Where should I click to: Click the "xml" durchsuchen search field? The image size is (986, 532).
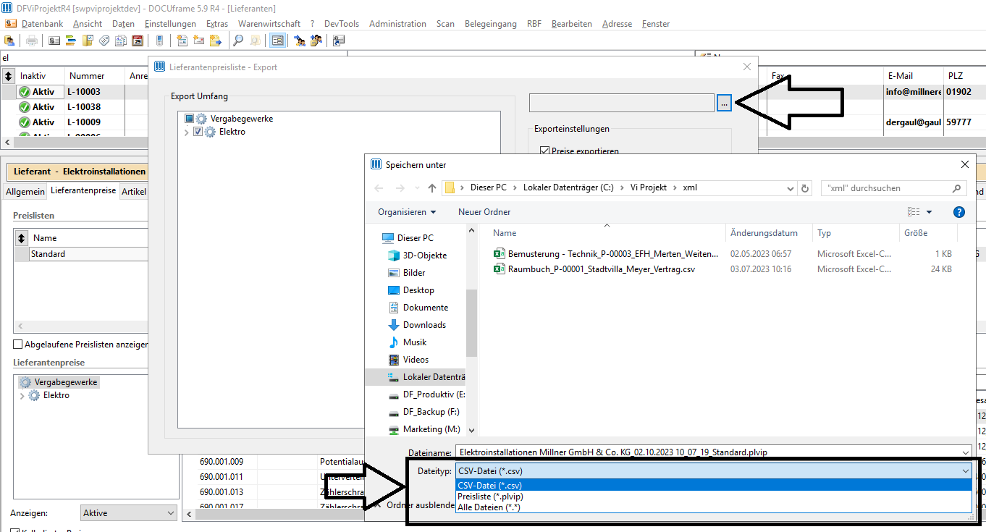pyautogui.click(x=895, y=188)
